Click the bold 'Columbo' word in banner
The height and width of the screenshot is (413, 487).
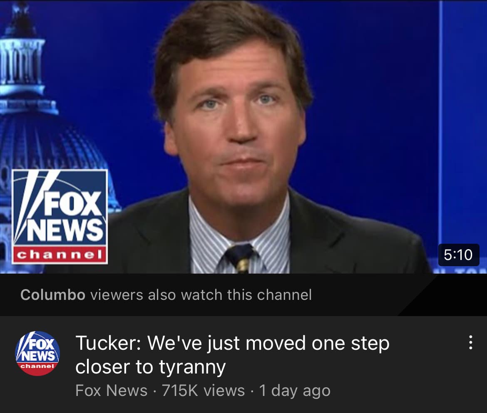(x=53, y=295)
